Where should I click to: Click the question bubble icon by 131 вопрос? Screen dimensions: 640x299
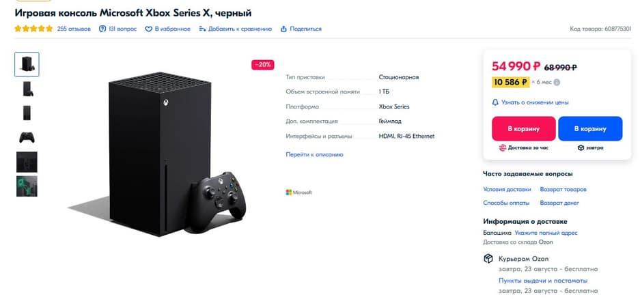102,29
